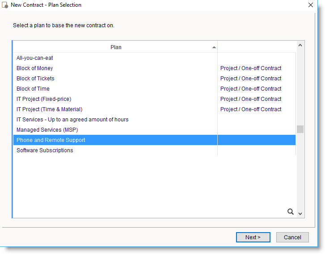Click the unnamed second column header
The width and height of the screenshot is (325, 254).
(256, 47)
